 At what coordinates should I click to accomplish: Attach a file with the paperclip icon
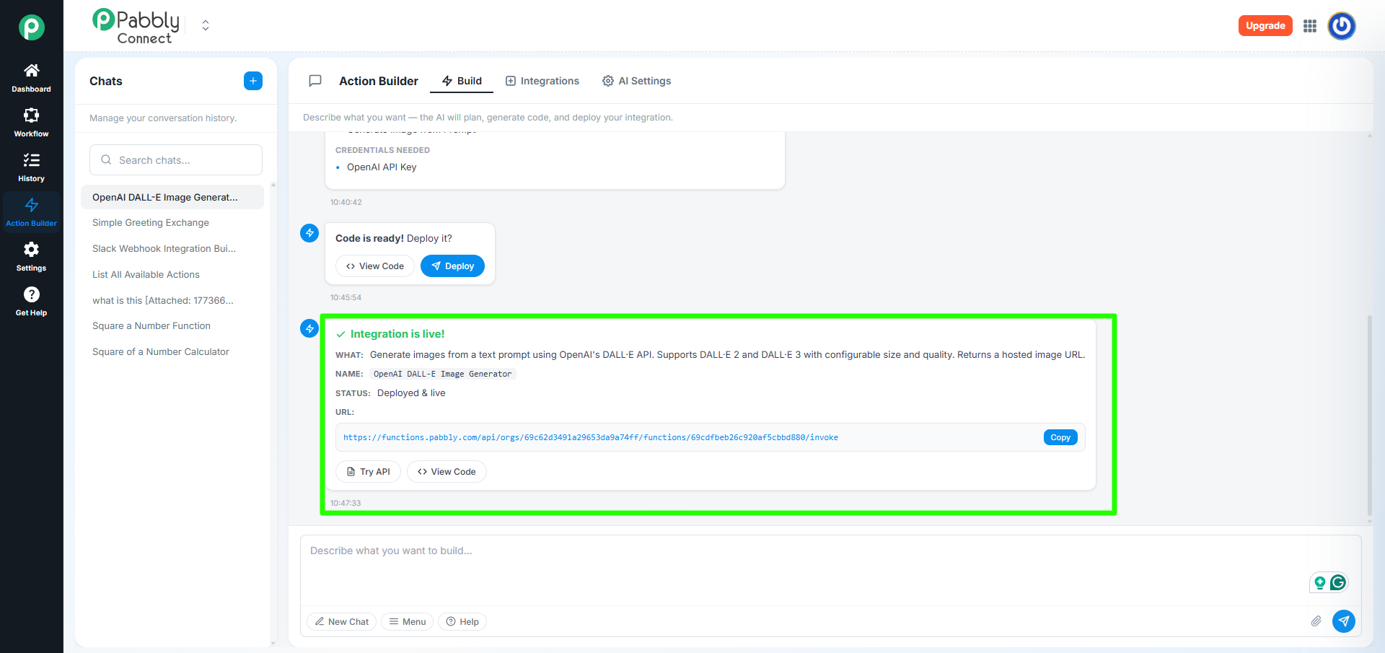[x=1316, y=621]
